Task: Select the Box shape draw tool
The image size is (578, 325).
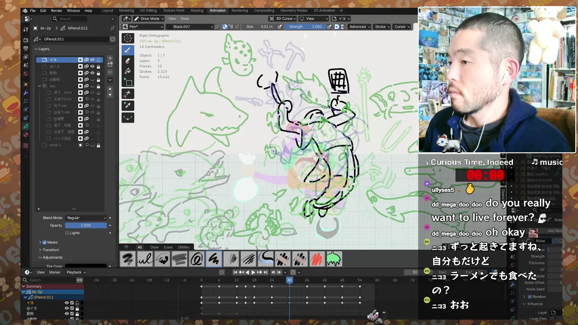Action: pyautogui.click(x=128, y=82)
